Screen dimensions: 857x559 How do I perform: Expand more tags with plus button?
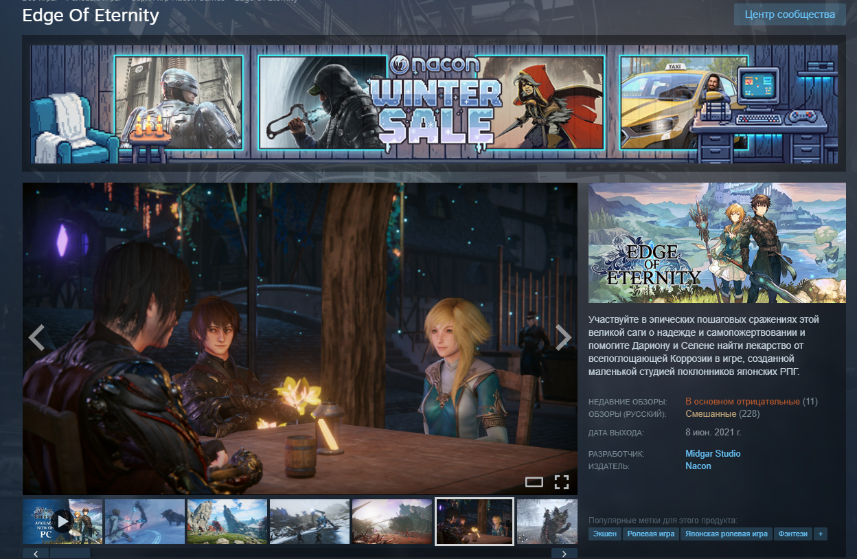[x=820, y=534]
